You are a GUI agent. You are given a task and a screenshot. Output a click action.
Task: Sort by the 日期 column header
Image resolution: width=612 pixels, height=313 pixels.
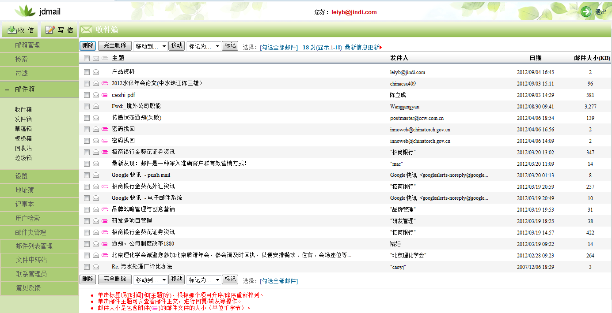[536, 58]
